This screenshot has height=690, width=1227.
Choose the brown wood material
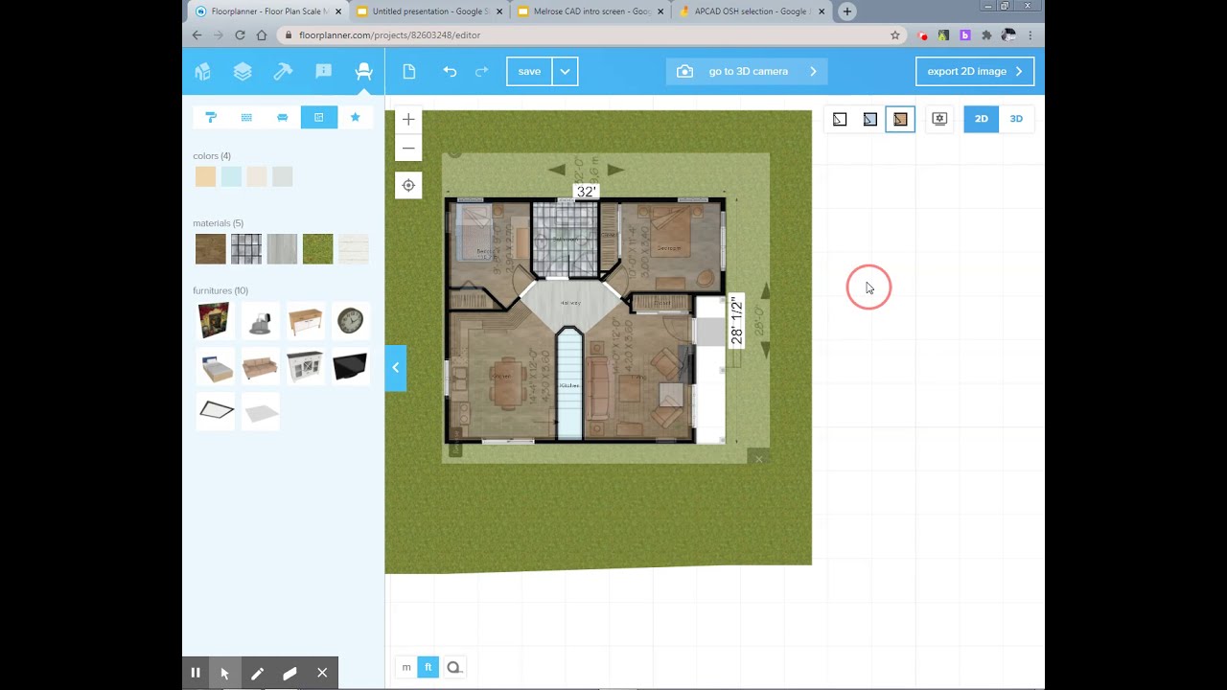click(211, 249)
